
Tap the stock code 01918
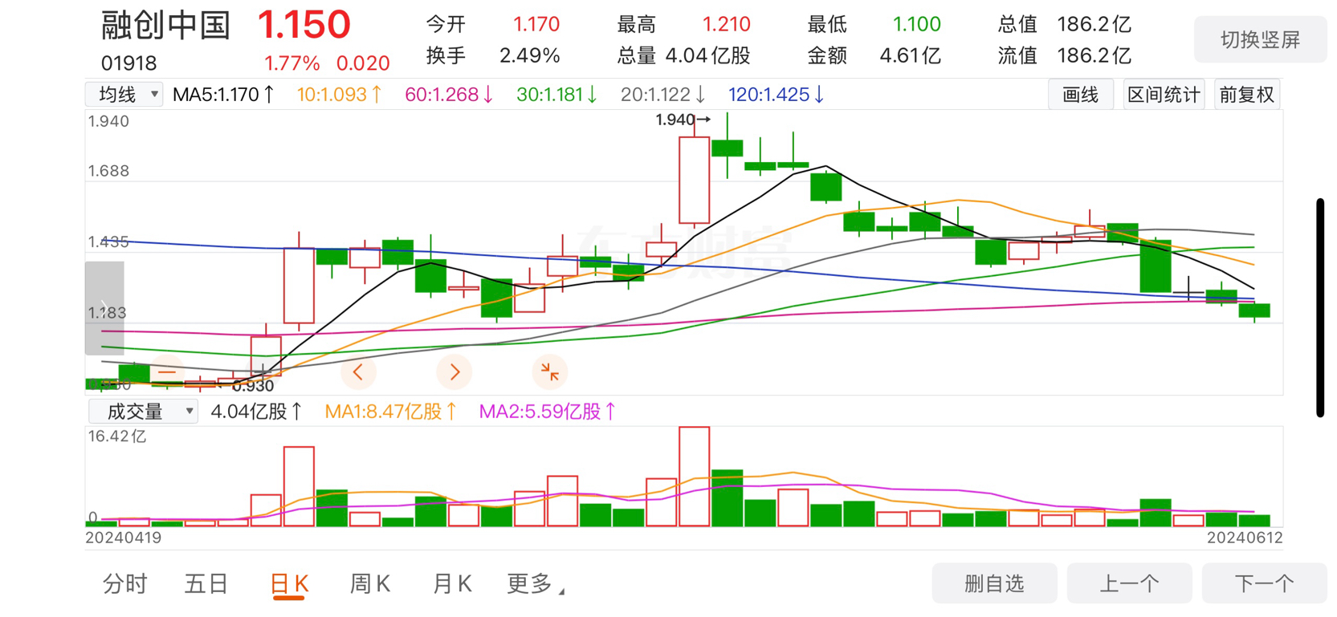[129, 63]
